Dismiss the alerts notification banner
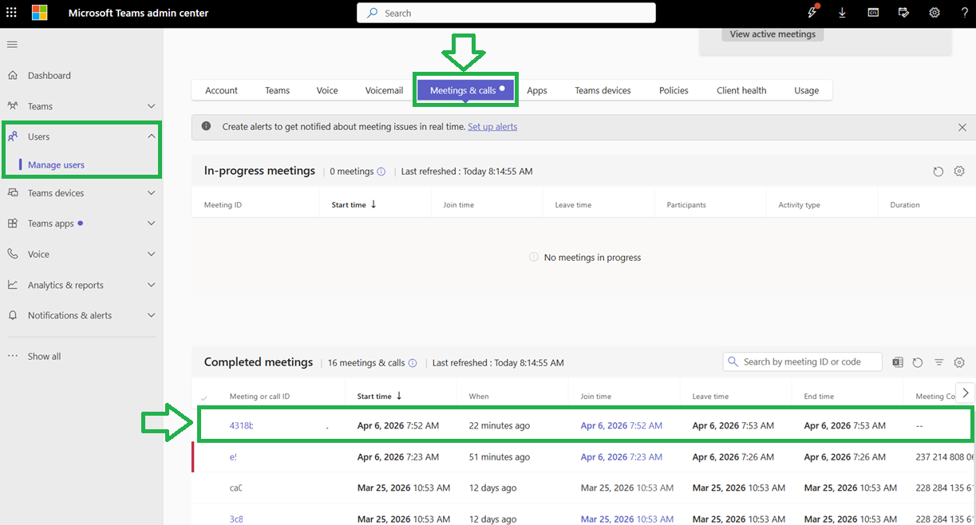 click(x=962, y=127)
